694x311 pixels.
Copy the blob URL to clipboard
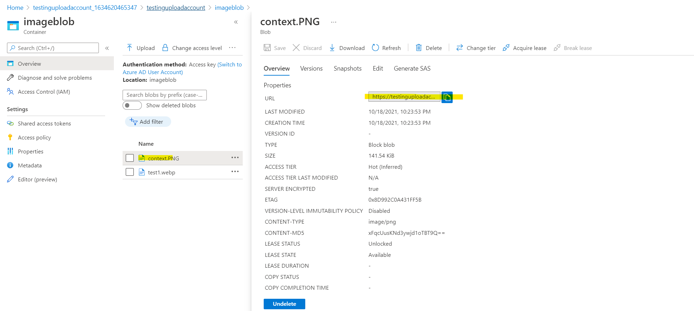tap(447, 97)
